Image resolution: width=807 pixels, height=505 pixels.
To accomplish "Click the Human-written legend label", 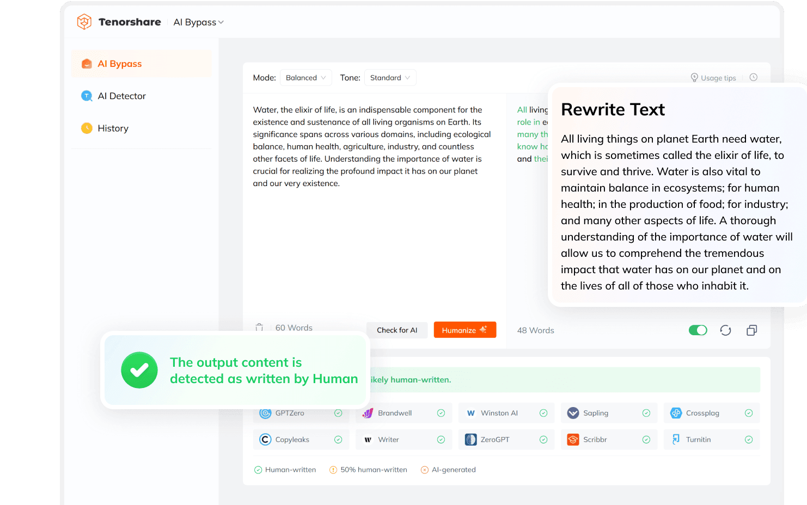I will (290, 470).
